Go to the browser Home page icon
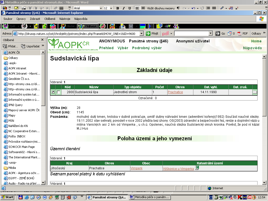This screenshot has height=201, width=268. coord(53,26)
